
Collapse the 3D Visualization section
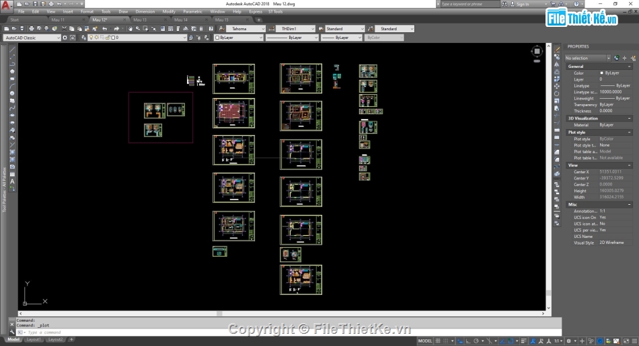point(629,118)
